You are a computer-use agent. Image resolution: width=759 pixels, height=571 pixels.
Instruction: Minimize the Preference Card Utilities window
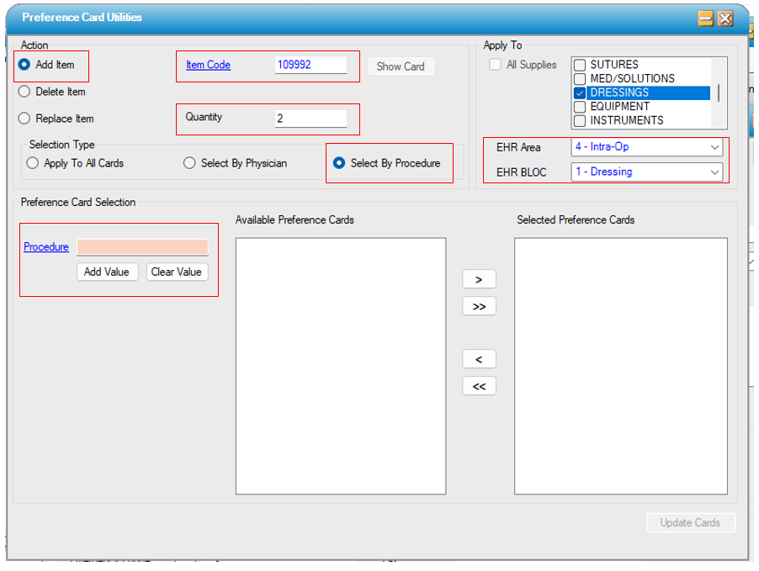pyautogui.click(x=706, y=18)
